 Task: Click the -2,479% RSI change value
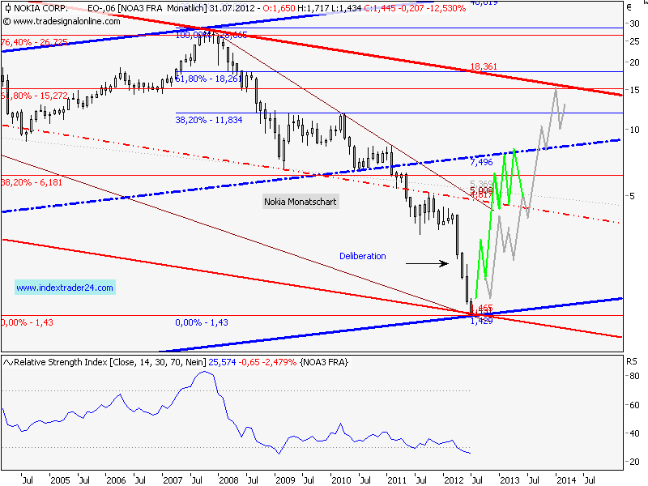point(279,362)
